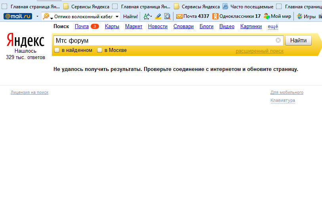Screen dimensions: 322x206
Task: Open Одноклассники 17 toolbar button
Action: (x=236, y=16)
